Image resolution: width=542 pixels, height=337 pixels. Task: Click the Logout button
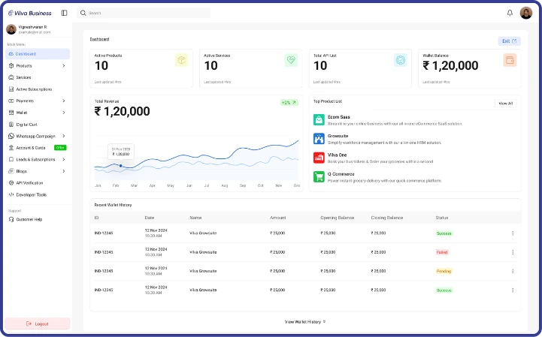coord(38,323)
